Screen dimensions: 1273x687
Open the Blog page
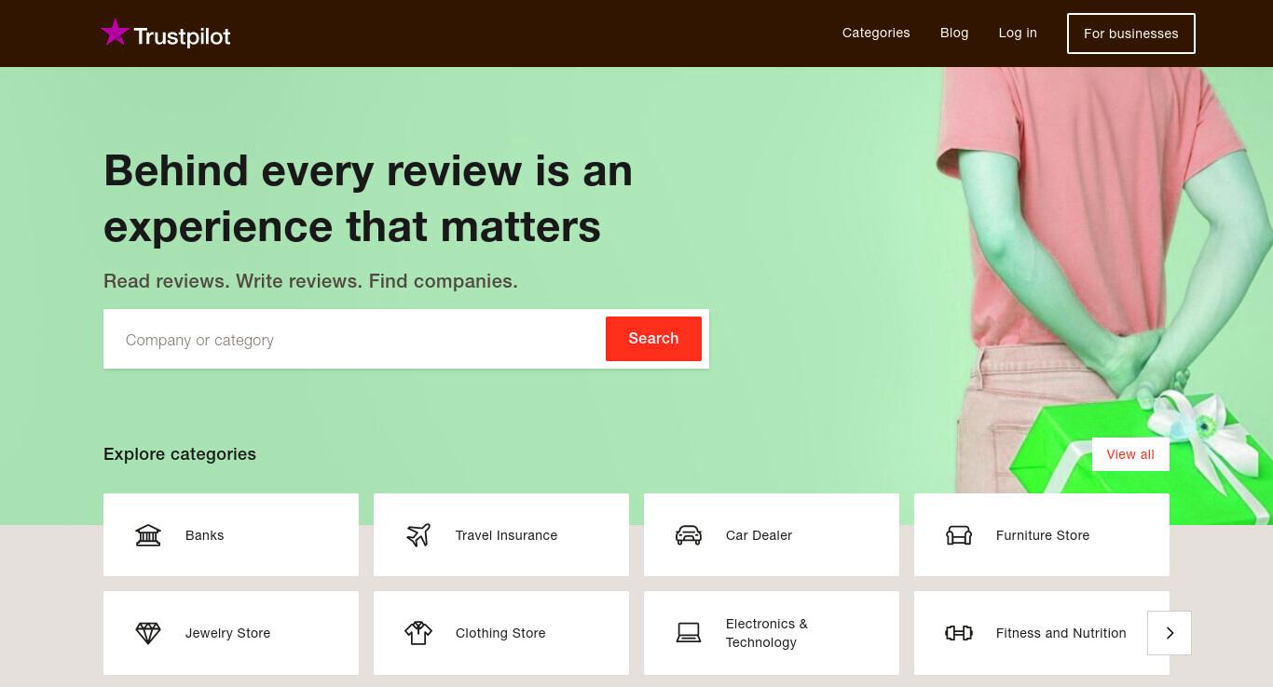pyautogui.click(x=954, y=33)
